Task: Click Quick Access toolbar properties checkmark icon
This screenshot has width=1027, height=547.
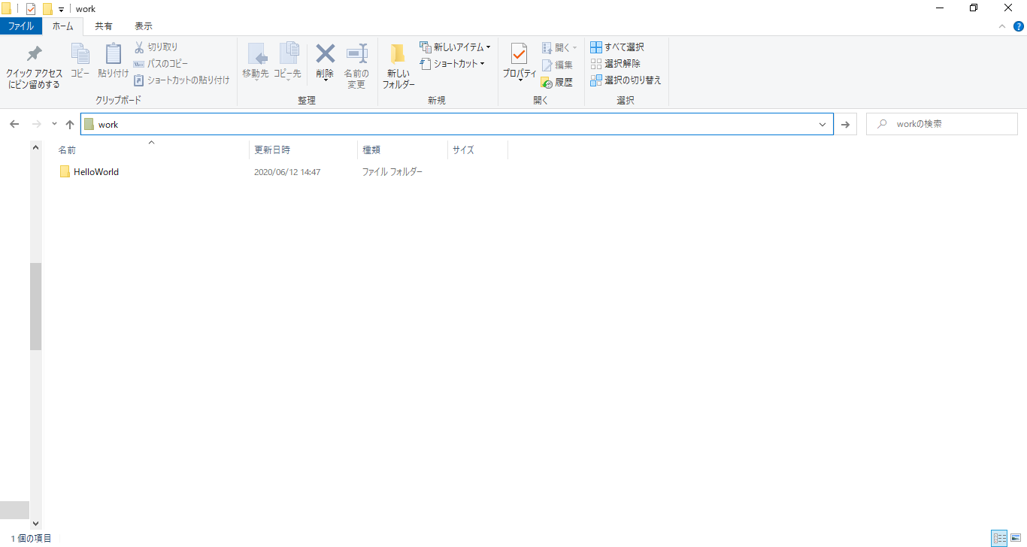Action: pyautogui.click(x=30, y=9)
